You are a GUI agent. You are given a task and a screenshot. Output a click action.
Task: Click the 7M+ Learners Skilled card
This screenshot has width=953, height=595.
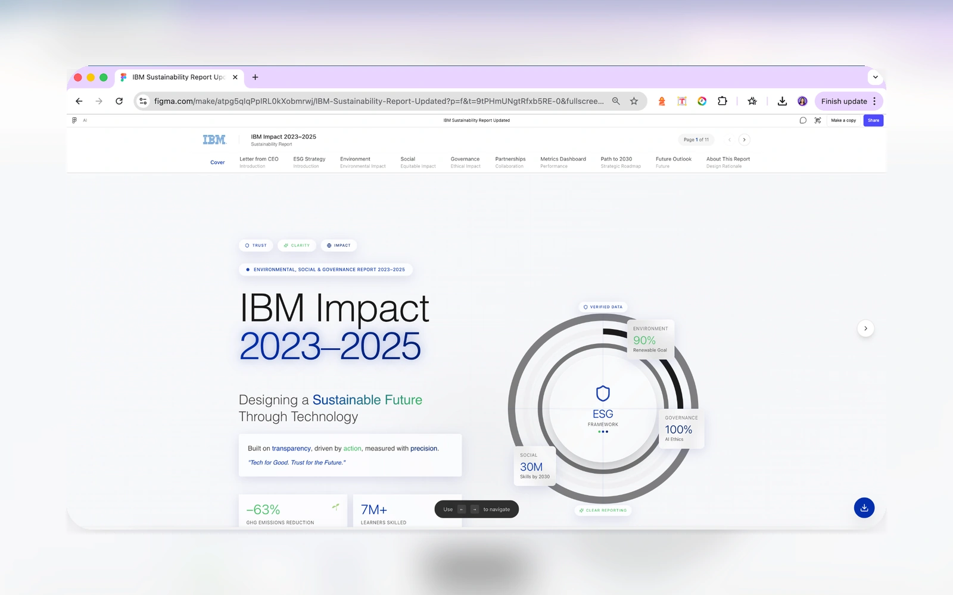407,512
